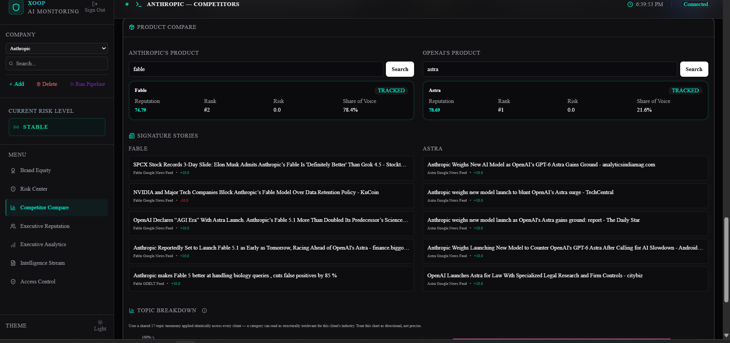Click the Intelligence Stream document icon

point(13,263)
